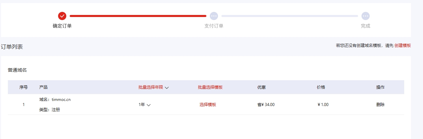Screen dimensions: 423x139
Task: Click the 完成 step circle icon
Action: point(366,16)
